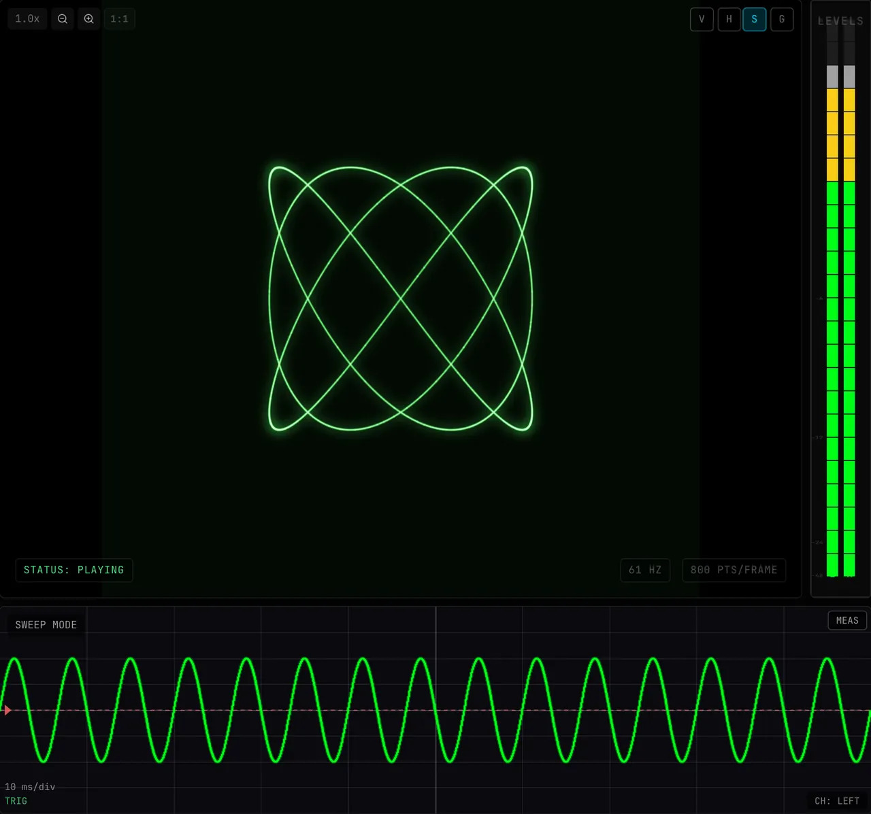Screen dimensions: 871x814
Task: Click the left channel level meter
Action: [x=832, y=299]
